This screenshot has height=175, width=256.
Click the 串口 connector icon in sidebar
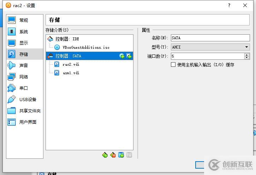tap(11, 88)
